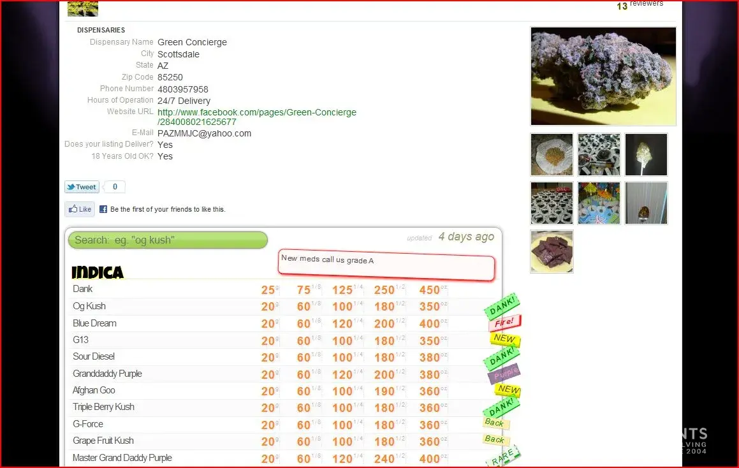Click the 'New meds call us grade A' note box
This screenshot has width=739, height=468.
tap(386, 266)
